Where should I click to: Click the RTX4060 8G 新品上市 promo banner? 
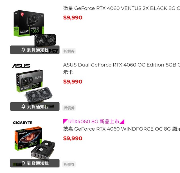[94, 121]
